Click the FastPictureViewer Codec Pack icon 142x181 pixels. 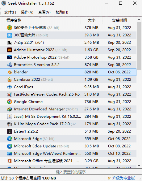point(10,94)
